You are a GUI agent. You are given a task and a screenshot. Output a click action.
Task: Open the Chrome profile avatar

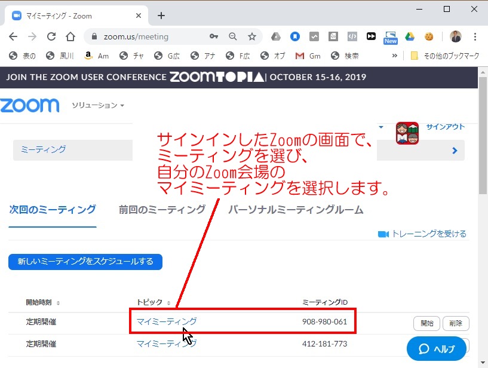tap(456, 36)
